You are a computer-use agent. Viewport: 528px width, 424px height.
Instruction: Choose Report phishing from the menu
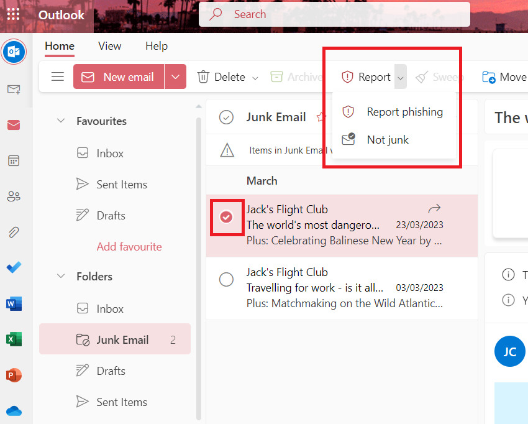coord(404,112)
